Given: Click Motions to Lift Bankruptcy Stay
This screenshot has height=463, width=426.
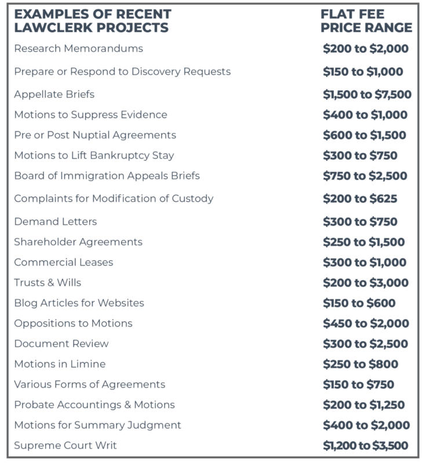Looking at the screenshot, I should [94, 156].
